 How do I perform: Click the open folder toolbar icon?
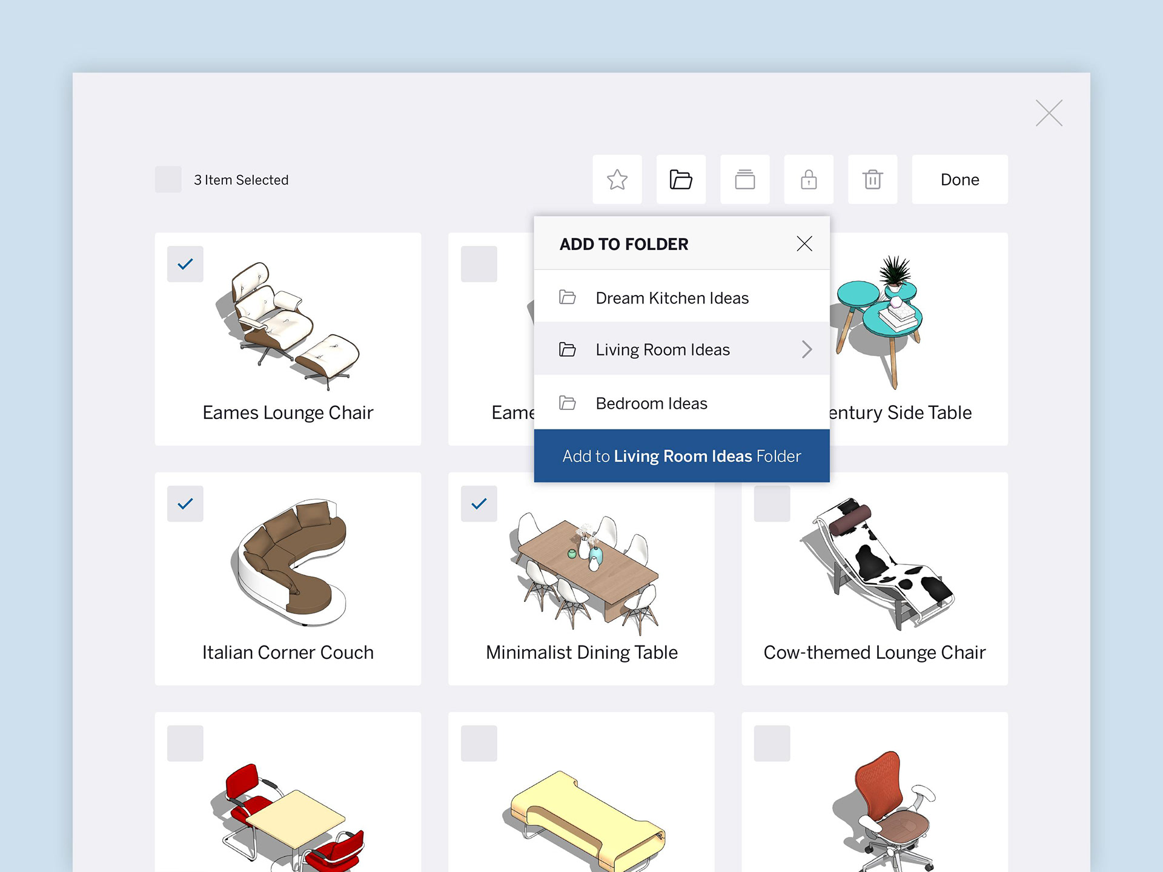[681, 179]
